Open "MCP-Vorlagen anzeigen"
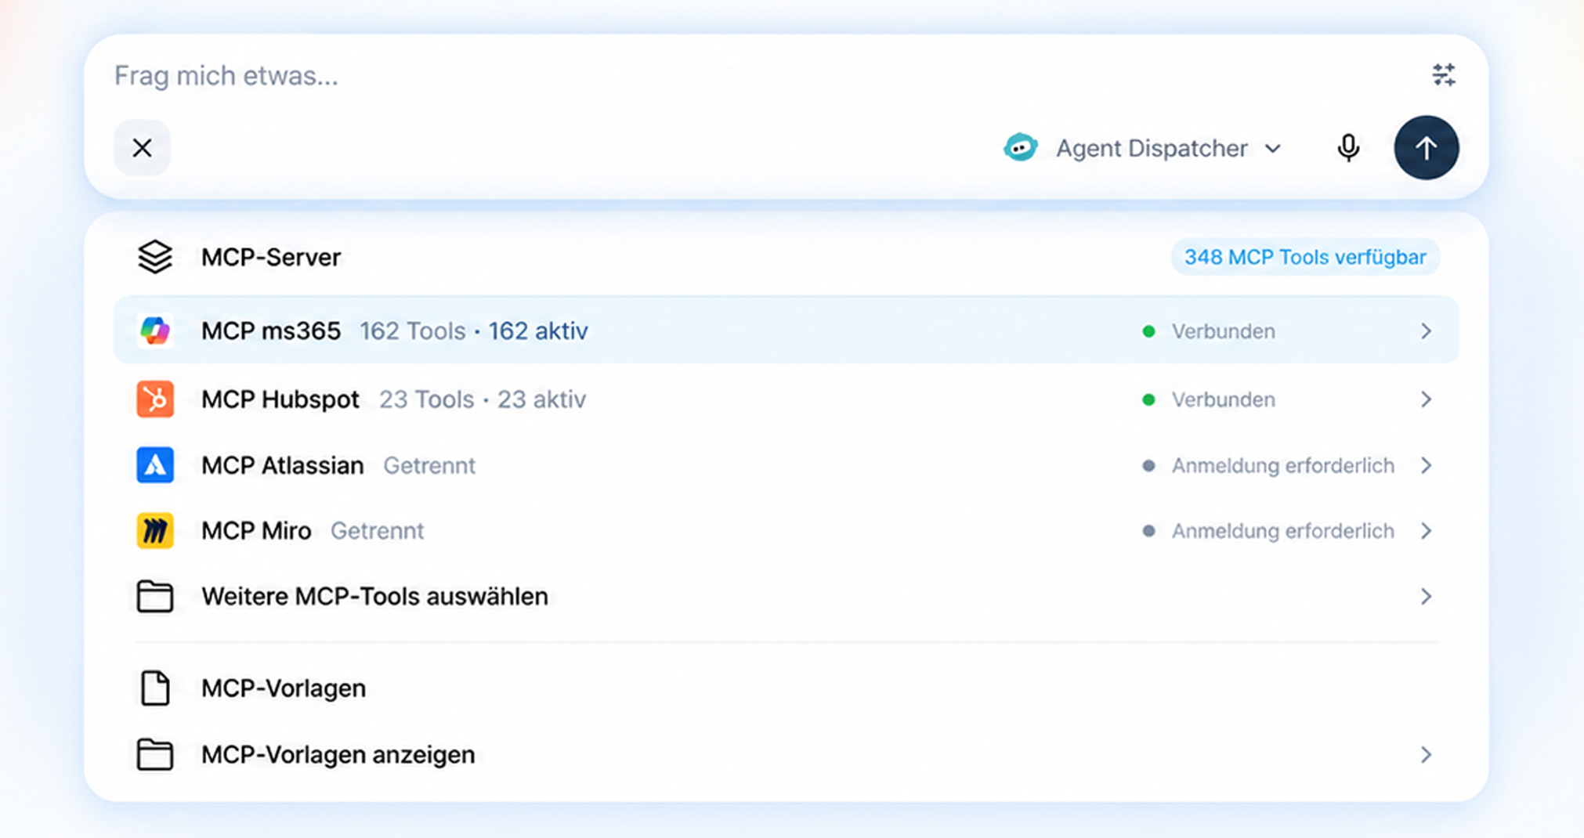This screenshot has width=1584, height=838. coord(786,755)
